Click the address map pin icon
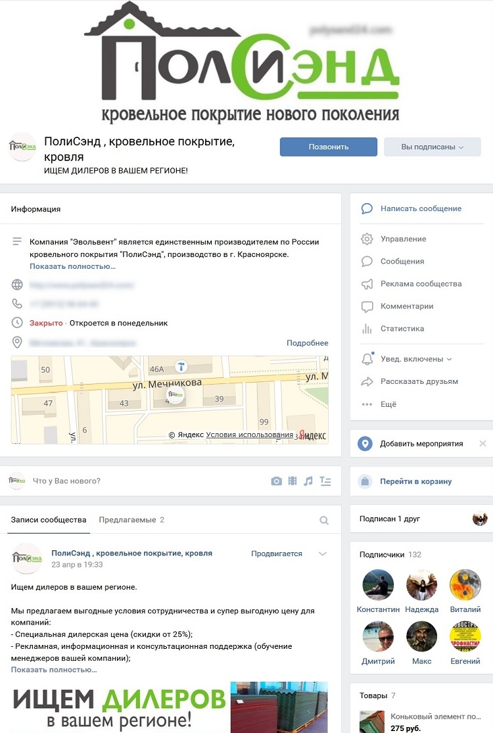This screenshot has height=733, width=493. tap(17, 343)
